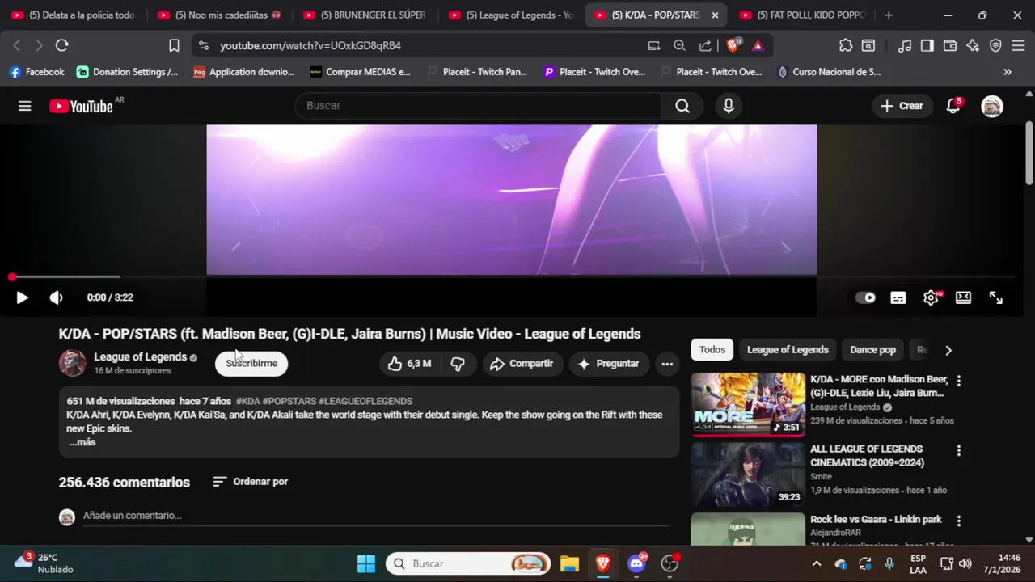The height and width of the screenshot is (582, 1035).
Task: Show hidden system tray icons
Action: [817, 563]
